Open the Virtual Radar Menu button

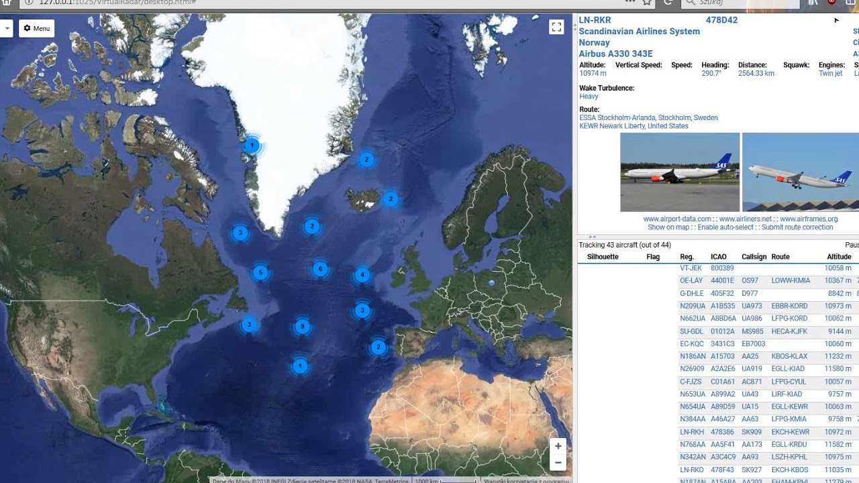click(36, 28)
